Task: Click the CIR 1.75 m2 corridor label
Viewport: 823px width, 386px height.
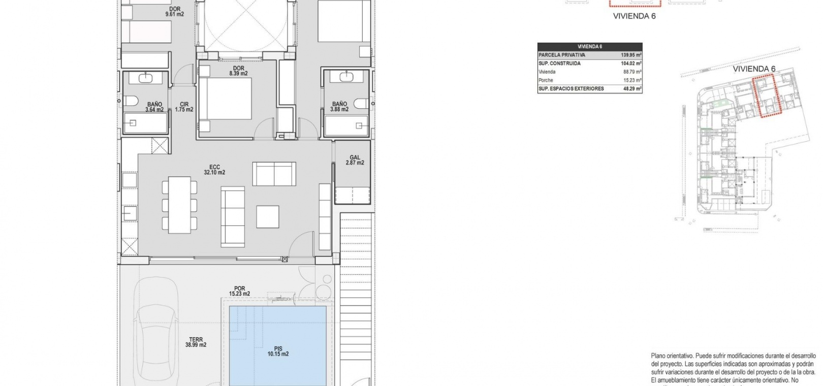Action: click(184, 107)
